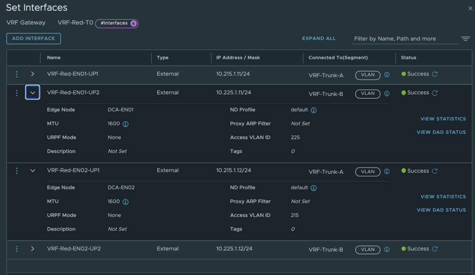
Task: Open actions menu for VRF-Red-EN01-UP1 row
Action: click(17, 74)
